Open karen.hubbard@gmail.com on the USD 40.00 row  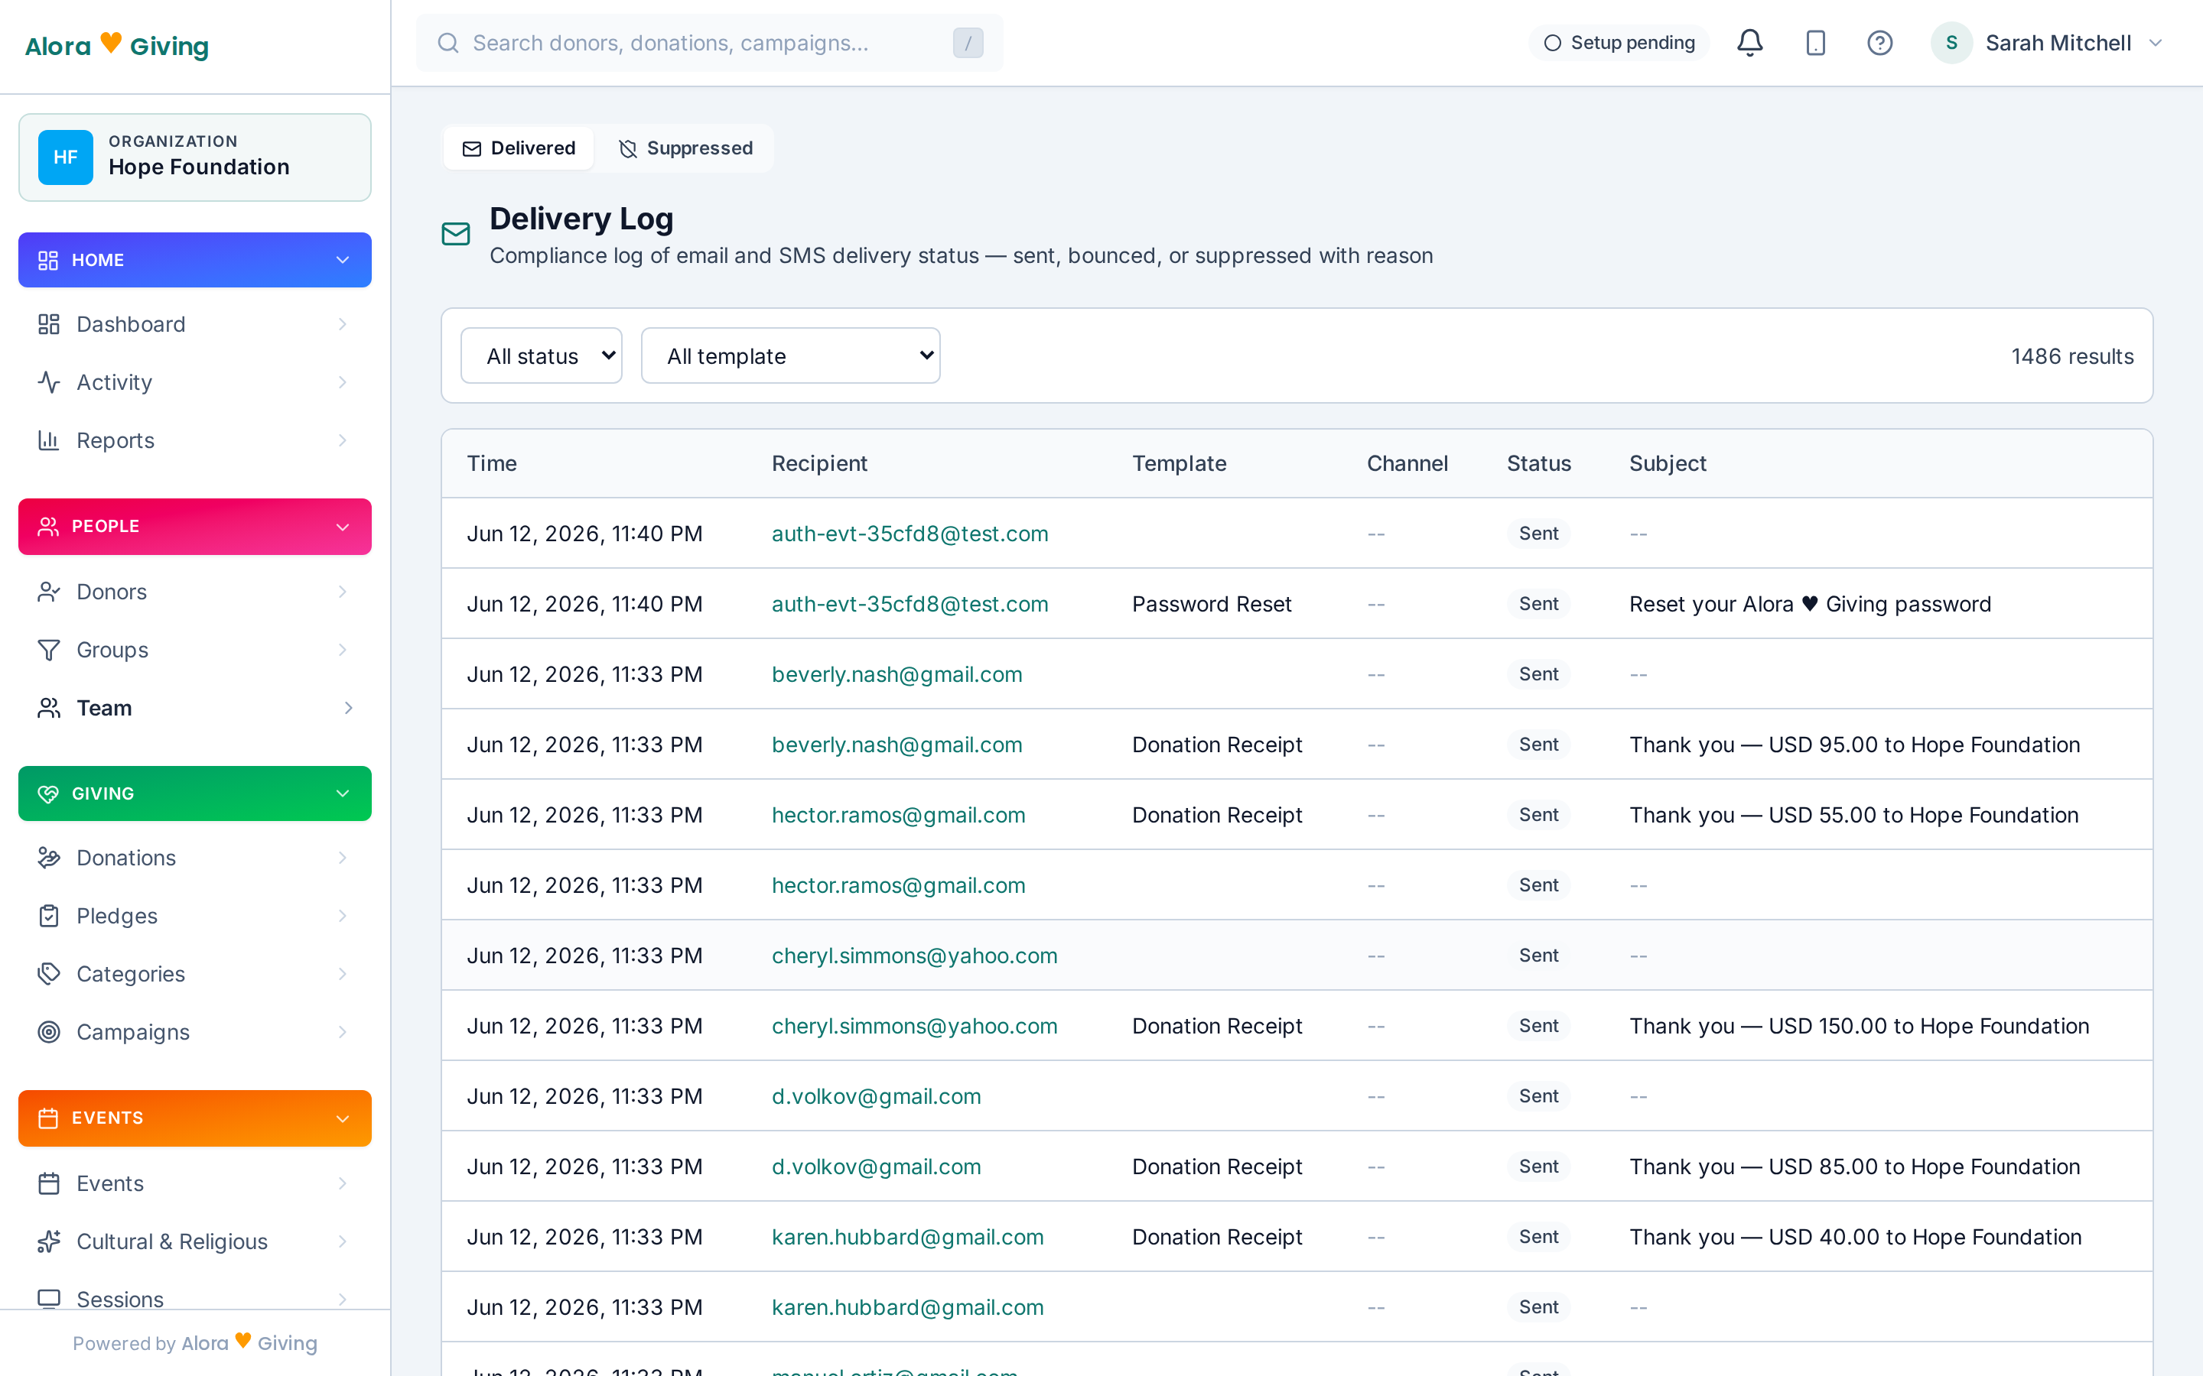pyautogui.click(x=908, y=1237)
